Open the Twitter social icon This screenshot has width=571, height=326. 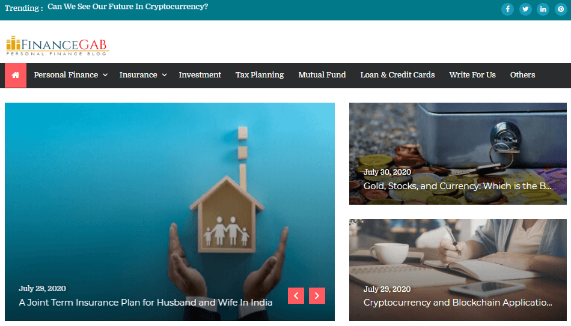tap(525, 9)
